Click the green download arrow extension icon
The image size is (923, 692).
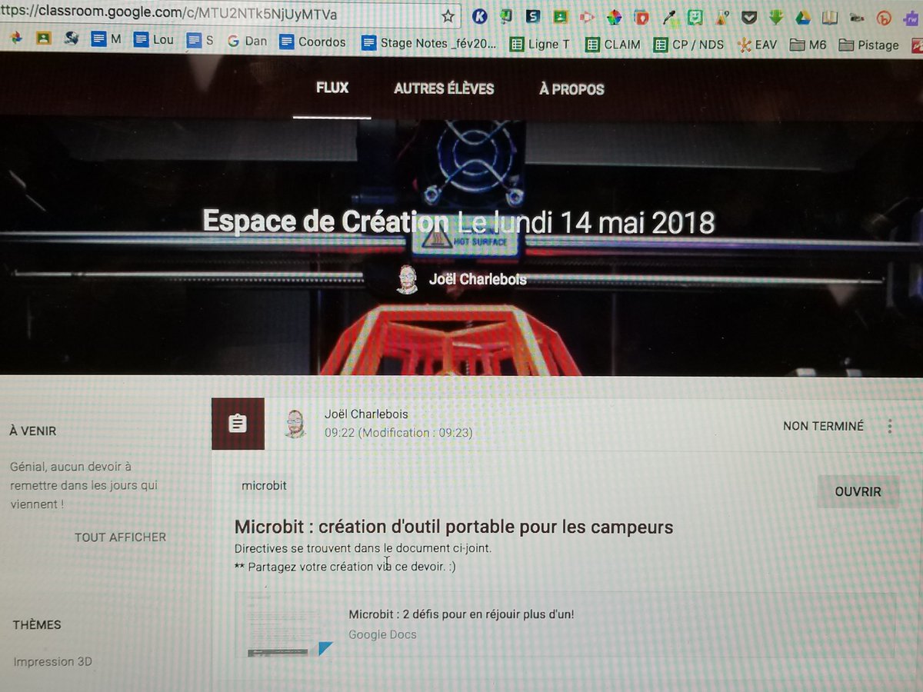pyautogui.click(x=776, y=18)
